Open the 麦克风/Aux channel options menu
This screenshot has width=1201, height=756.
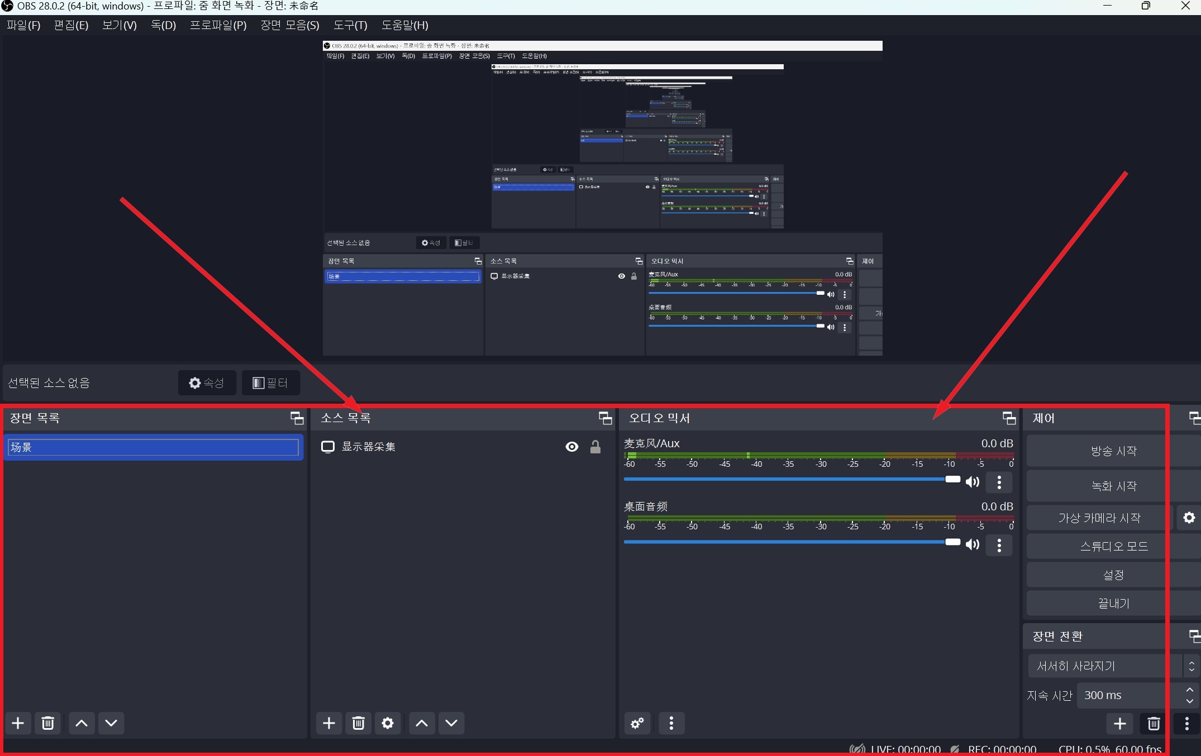[x=999, y=482]
